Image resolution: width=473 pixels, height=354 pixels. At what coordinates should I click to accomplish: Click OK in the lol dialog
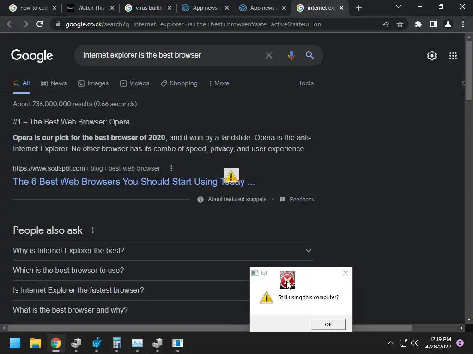328,324
